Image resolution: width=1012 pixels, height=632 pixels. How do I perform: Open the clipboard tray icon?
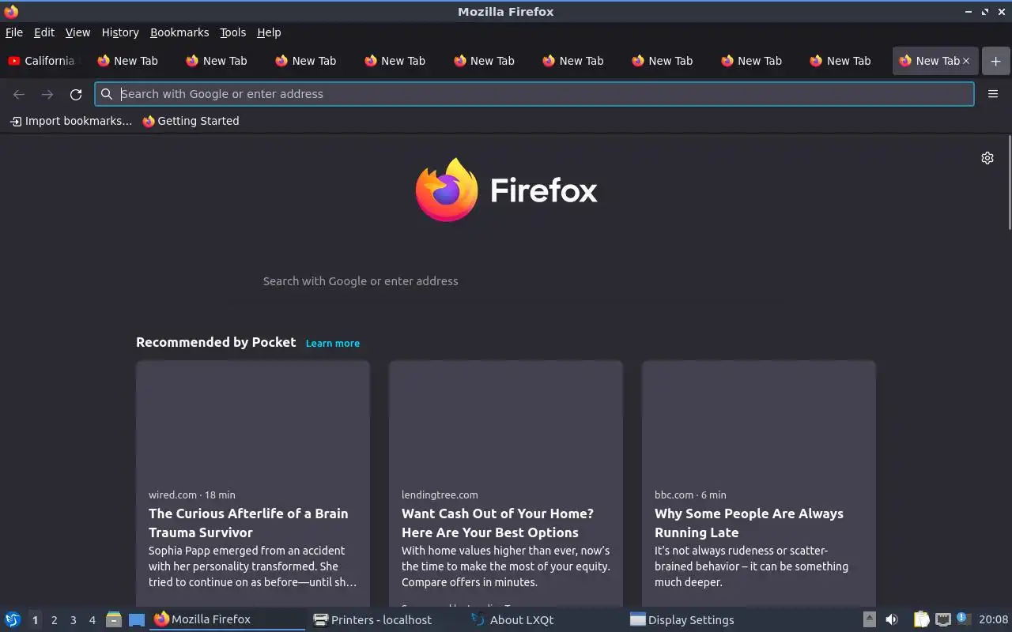[x=921, y=619]
